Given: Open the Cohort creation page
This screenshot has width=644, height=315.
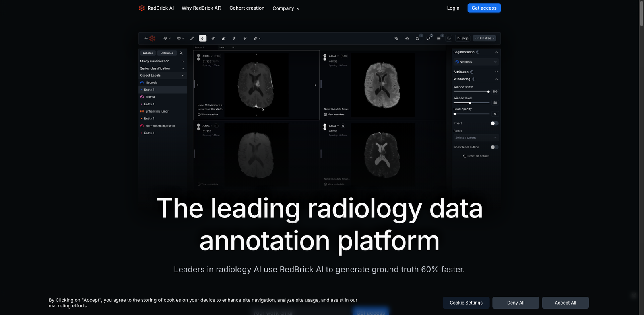Looking at the screenshot, I should (x=247, y=8).
